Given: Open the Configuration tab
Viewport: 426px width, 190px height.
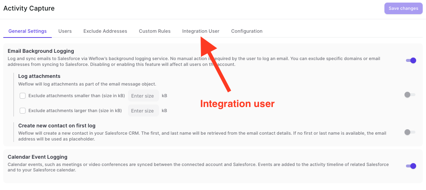Looking at the screenshot, I should tap(247, 31).
